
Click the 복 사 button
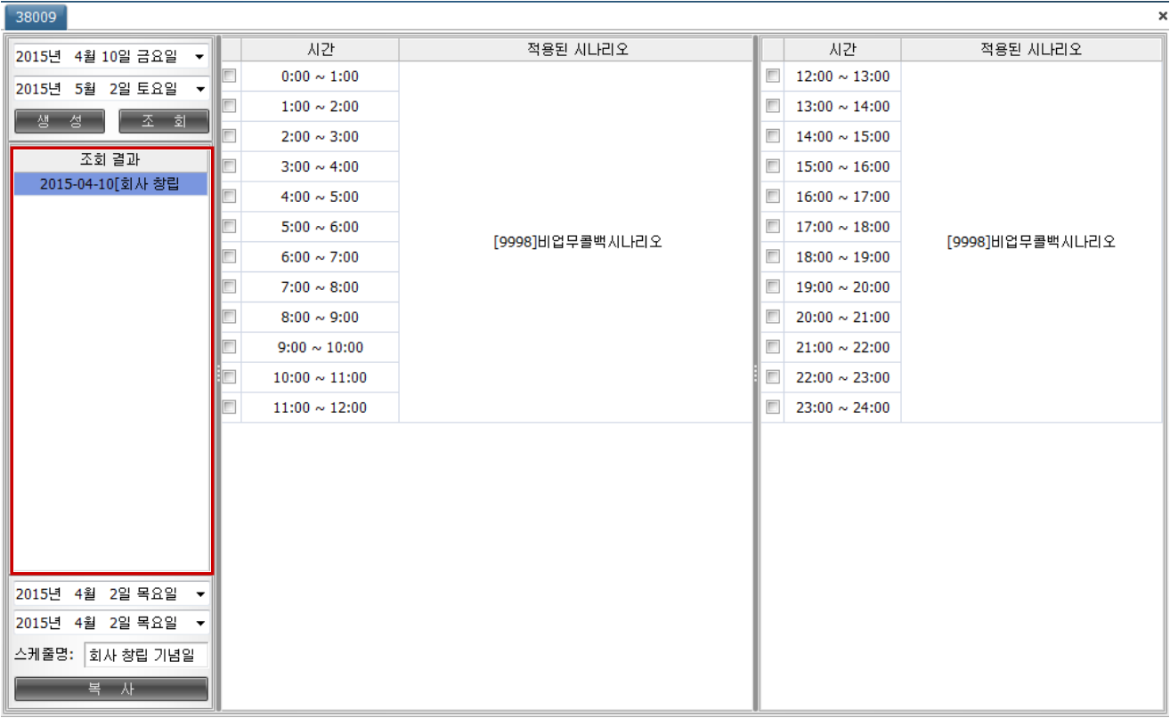point(111,690)
